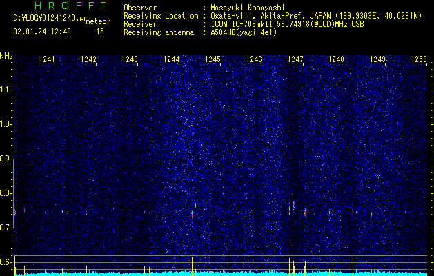Click the kHz axis unit label
434x276 pixels.
click(x=6, y=56)
